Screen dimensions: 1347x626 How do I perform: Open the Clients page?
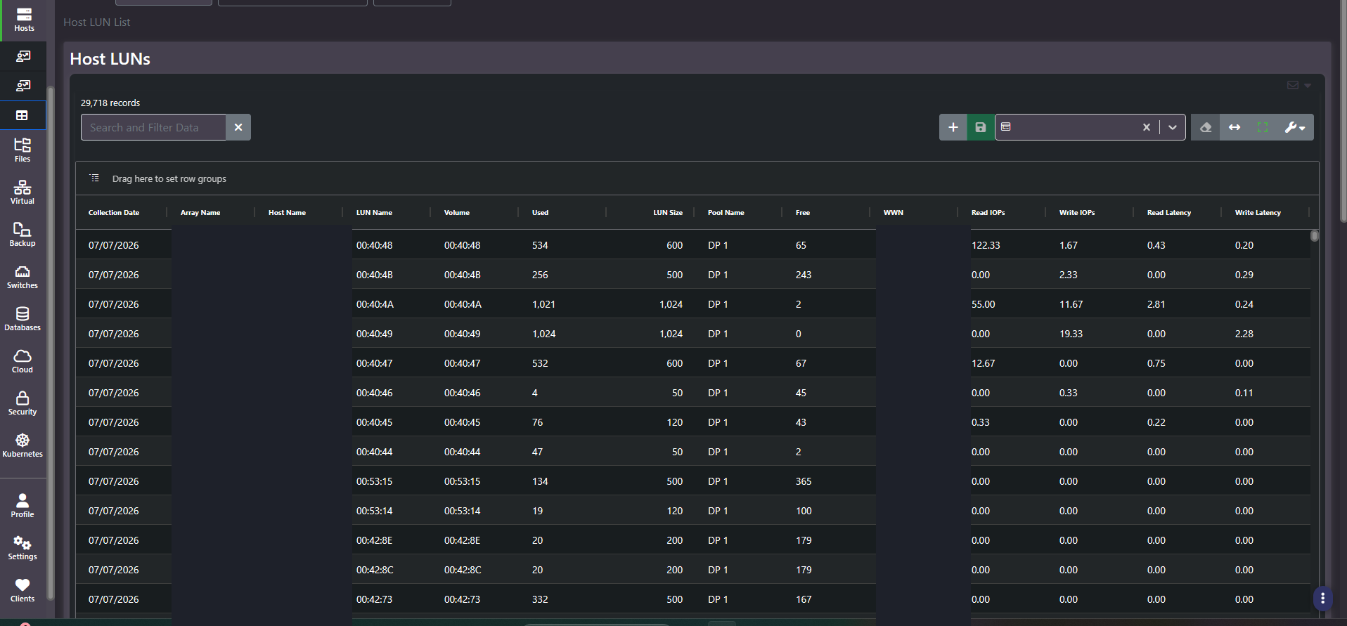pyautogui.click(x=22, y=590)
